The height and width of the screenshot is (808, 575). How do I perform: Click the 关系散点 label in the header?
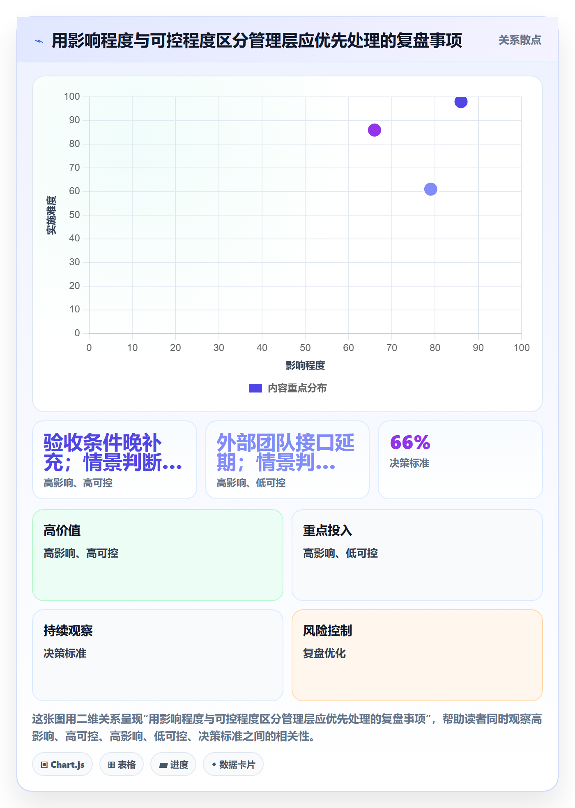click(520, 40)
